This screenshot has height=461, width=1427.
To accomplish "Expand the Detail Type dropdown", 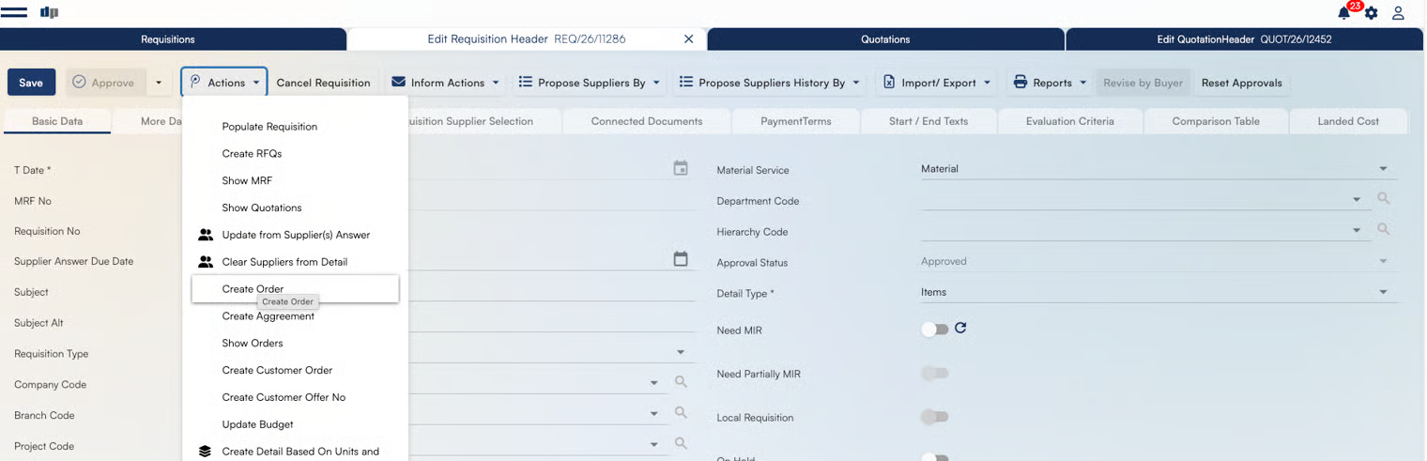I will click(x=1382, y=292).
